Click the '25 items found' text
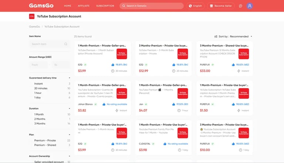This screenshot has width=284, height=163. 83,36
